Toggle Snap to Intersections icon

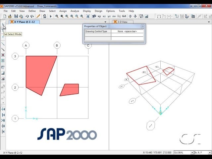pyautogui.click(x=3, y=120)
